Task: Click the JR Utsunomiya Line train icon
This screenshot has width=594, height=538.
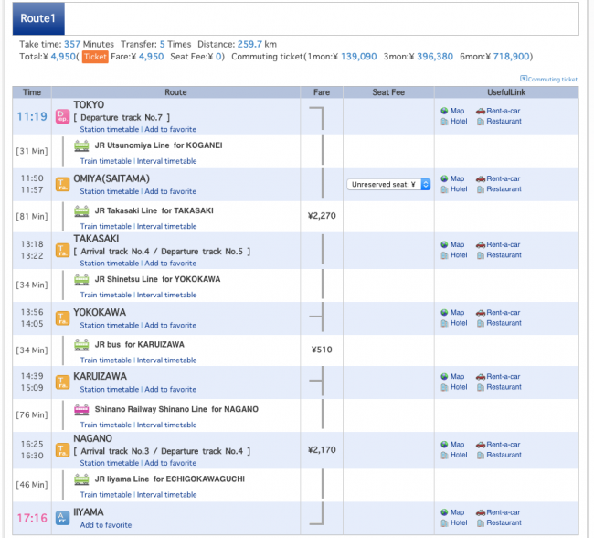Action: (x=81, y=145)
